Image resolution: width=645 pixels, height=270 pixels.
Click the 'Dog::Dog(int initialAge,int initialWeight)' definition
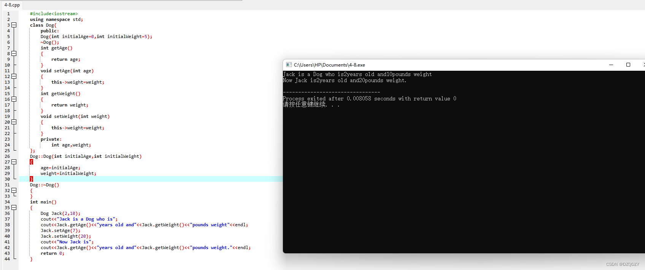click(86, 156)
